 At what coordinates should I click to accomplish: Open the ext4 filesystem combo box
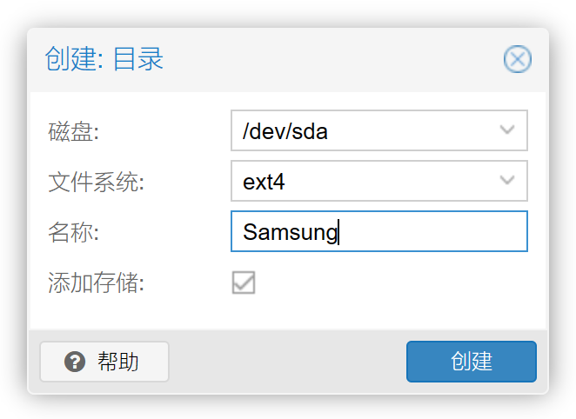(x=379, y=181)
